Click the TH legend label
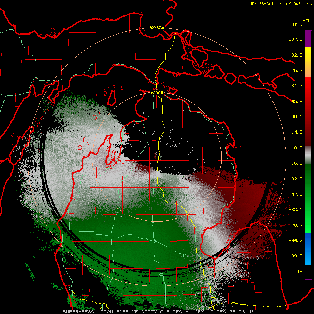Screen dimensions: 314x314 pyautogui.click(x=300, y=272)
